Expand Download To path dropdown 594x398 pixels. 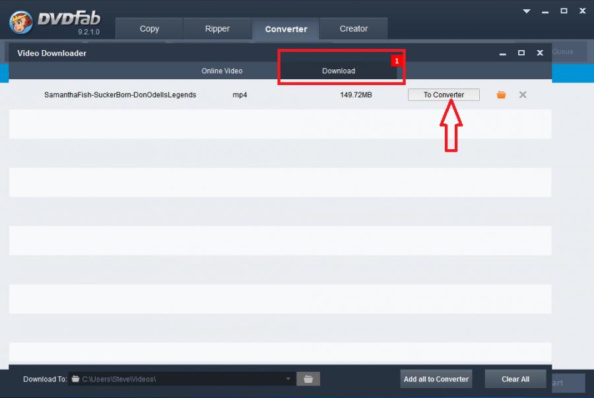[288, 379]
